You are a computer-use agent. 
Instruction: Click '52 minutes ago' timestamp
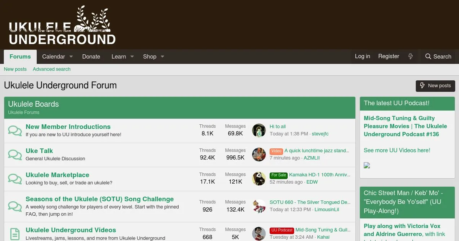pyautogui.click(x=286, y=182)
